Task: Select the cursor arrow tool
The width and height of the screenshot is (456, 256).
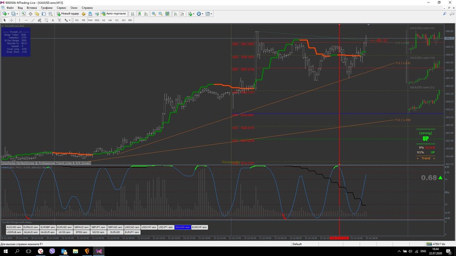Action: [x=5, y=20]
